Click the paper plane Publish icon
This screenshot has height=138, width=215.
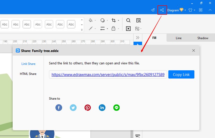[153, 10]
